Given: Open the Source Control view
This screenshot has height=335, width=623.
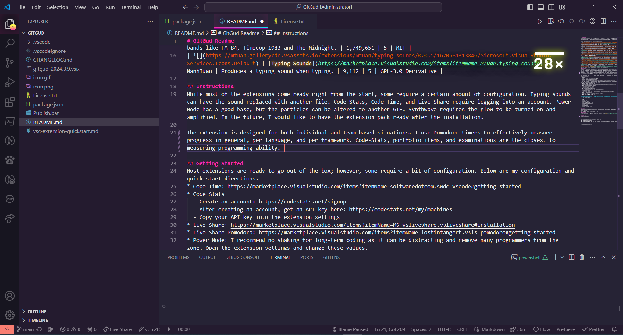Looking at the screenshot, I should tap(10, 63).
